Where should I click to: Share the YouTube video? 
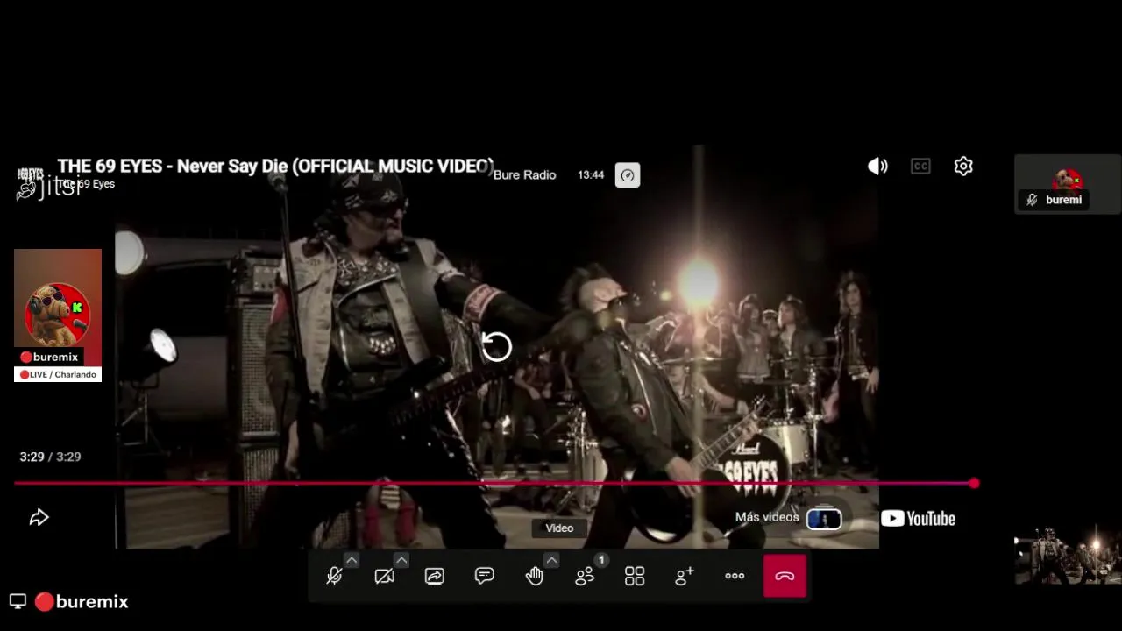point(39,518)
